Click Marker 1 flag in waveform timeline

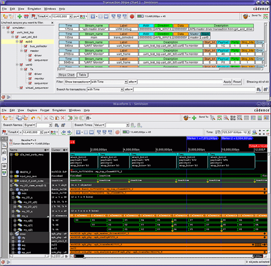(x=203, y=138)
